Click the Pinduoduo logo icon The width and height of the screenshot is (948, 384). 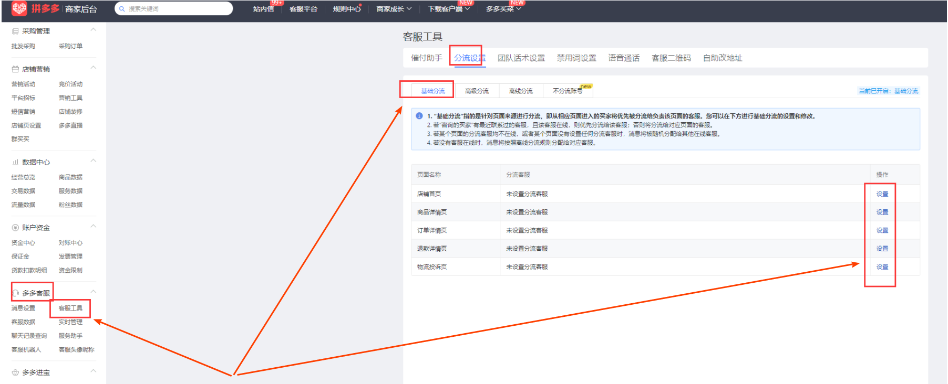tap(19, 8)
